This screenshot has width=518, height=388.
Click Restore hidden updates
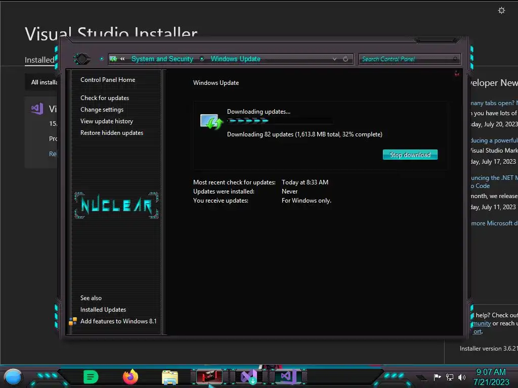112,133
